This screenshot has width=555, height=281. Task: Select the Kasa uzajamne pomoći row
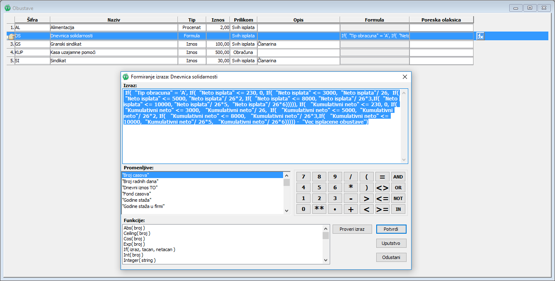point(113,52)
